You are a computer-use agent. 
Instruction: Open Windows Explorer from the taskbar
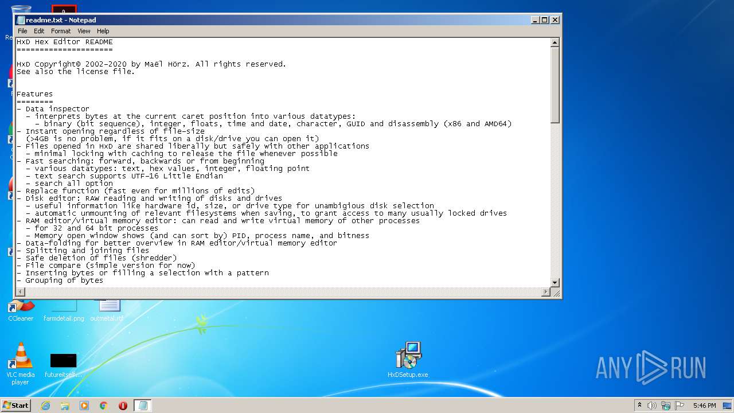point(65,406)
